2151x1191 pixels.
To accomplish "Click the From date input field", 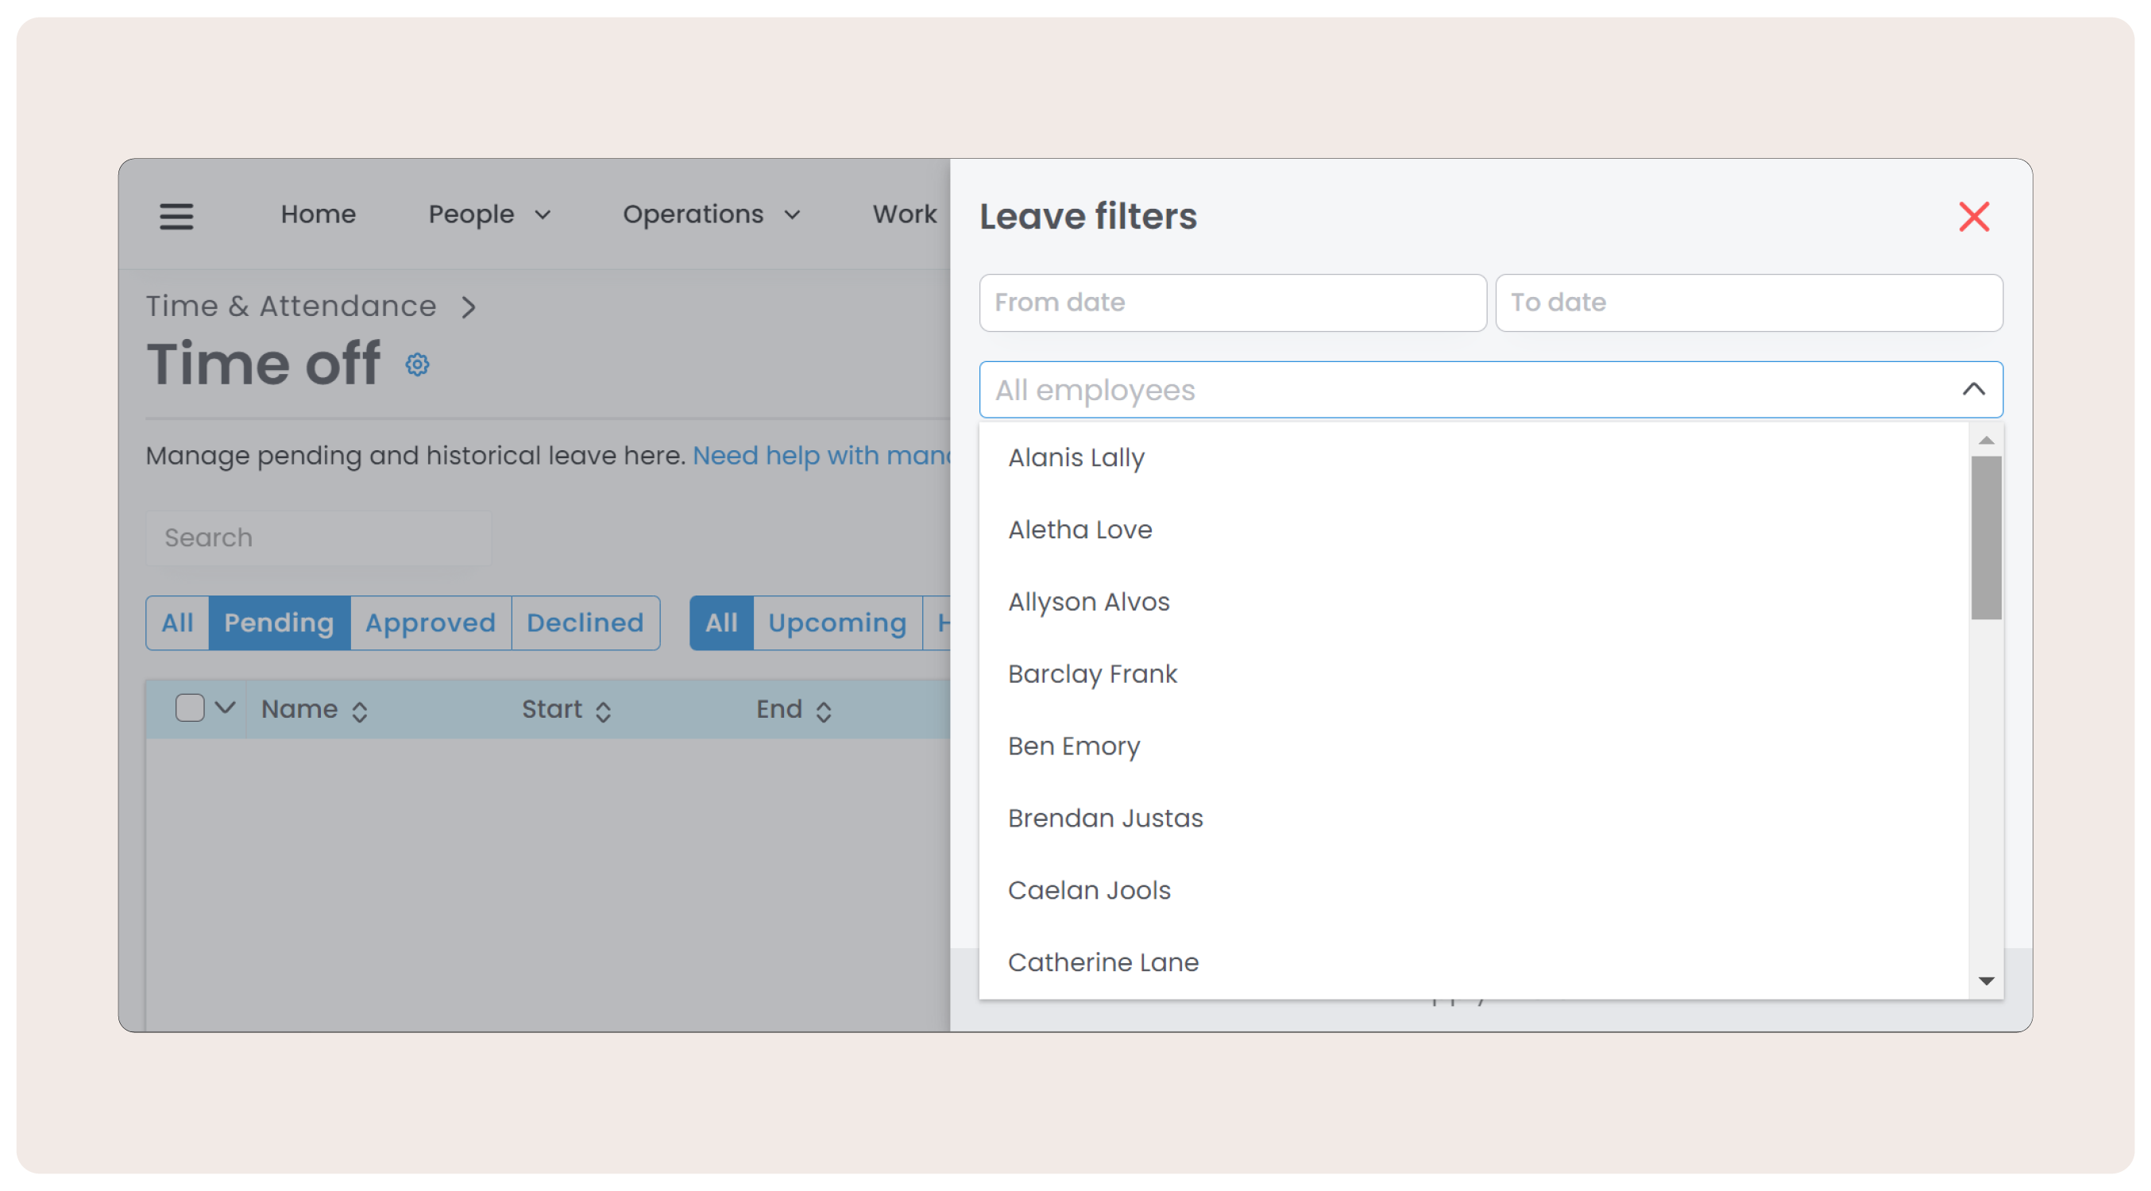I will [1232, 303].
